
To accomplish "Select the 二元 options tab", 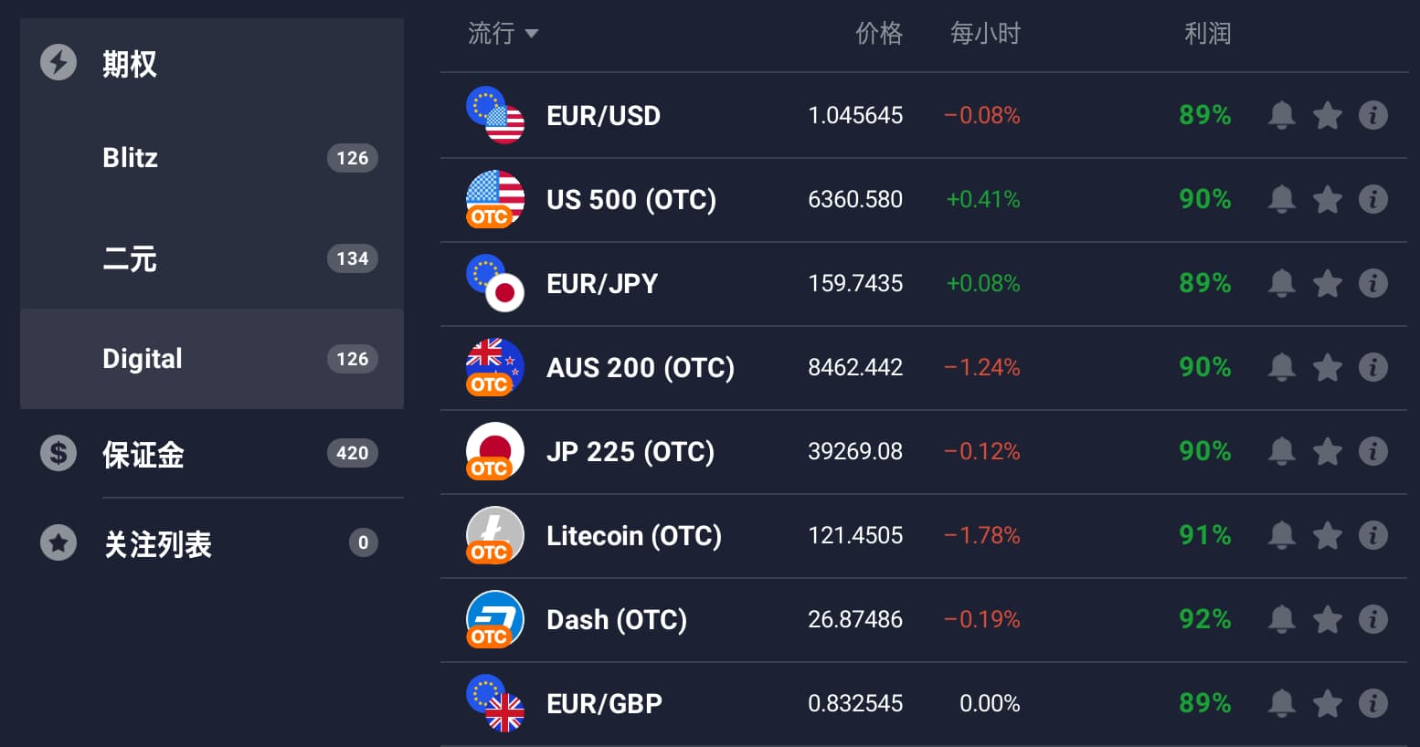I will pyautogui.click(x=212, y=258).
